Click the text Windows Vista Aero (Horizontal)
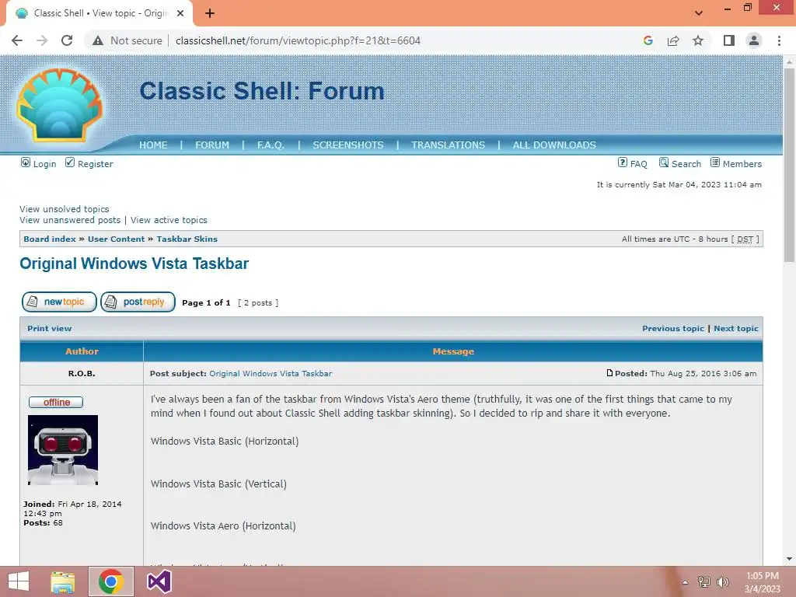This screenshot has height=597, width=796. [223, 526]
